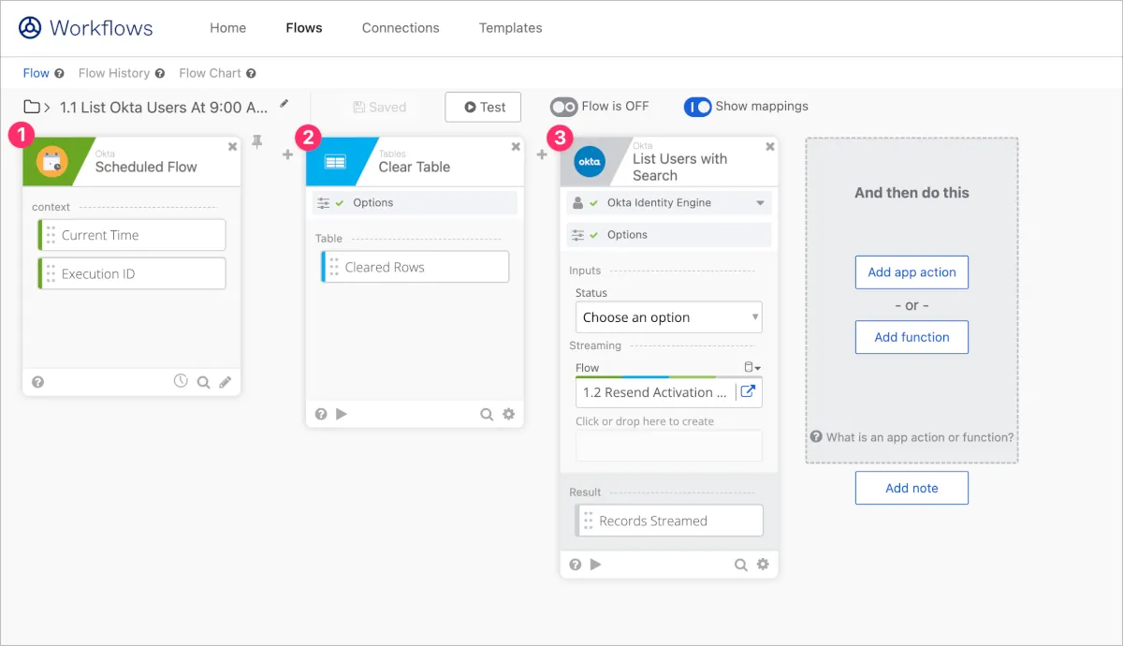The height and width of the screenshot is (646, 1123).
Task: Open gear settings on Clear Table card
Action: (509, 414)
